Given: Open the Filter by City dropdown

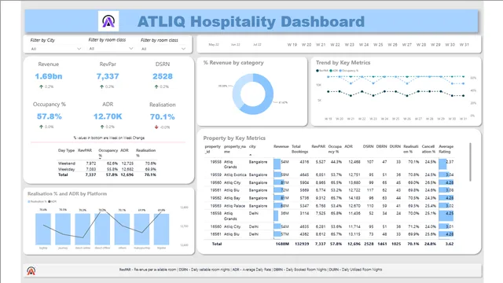Looking at the screenshot, I should click(x=56, y=49).
